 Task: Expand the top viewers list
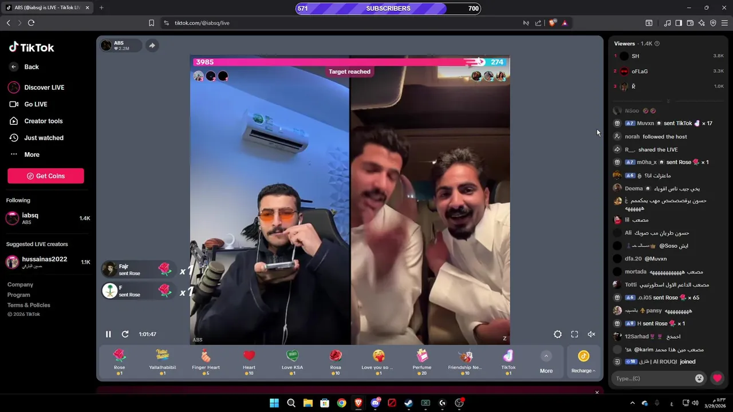click(668, 101)
